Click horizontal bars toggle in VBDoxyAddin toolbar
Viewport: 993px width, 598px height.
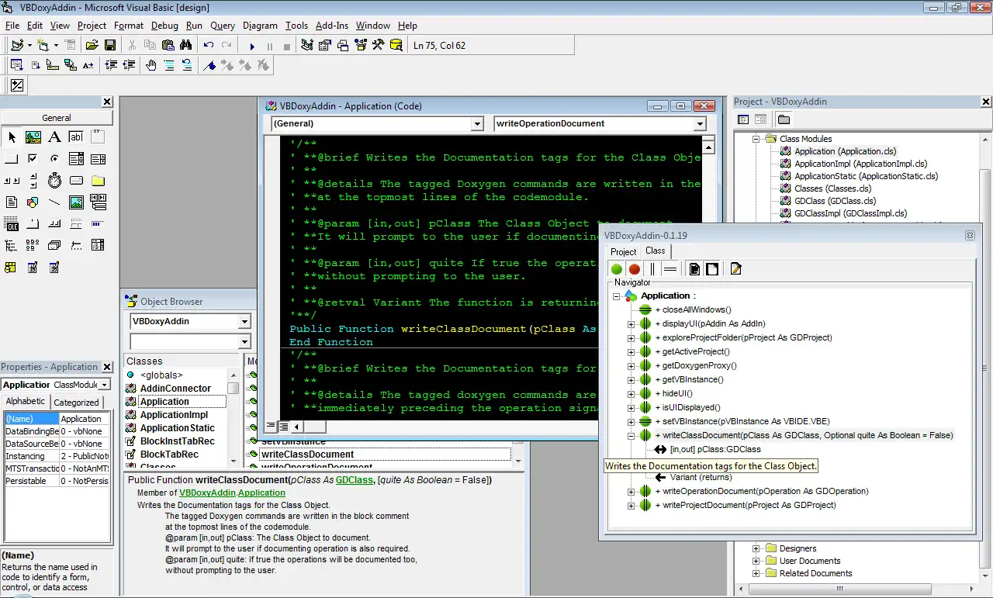(x=670, y=269)
